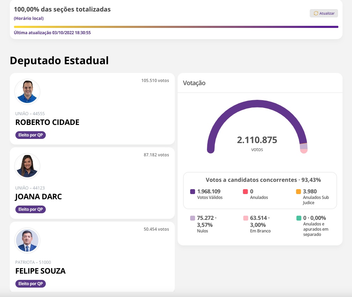Image resolution: width=352 pixels, height=297 pixels.
Task: Open Roberto Cidade's candidate photo
Action: [27, 92]
